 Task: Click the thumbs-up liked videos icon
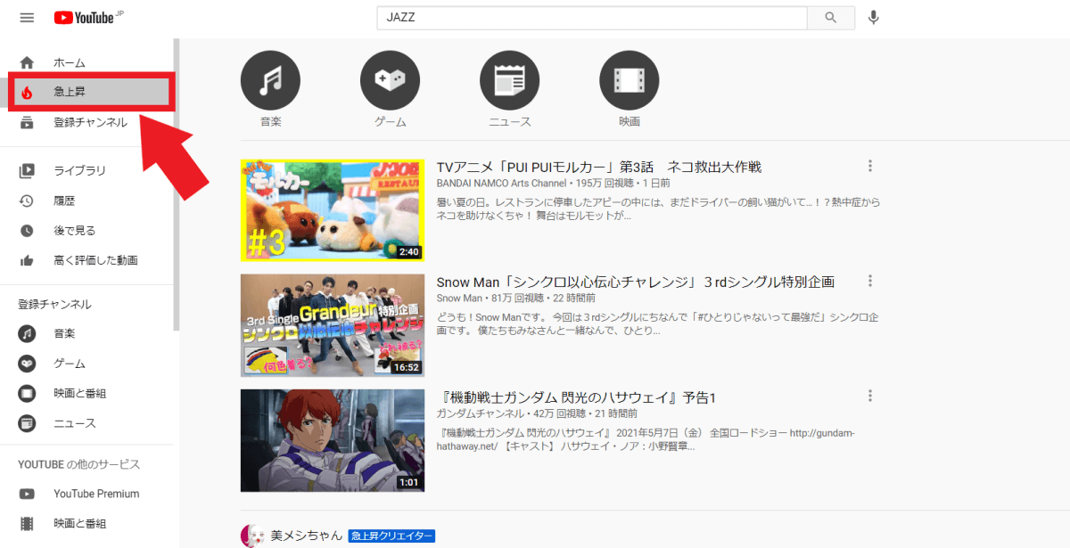tap(27, 260)
